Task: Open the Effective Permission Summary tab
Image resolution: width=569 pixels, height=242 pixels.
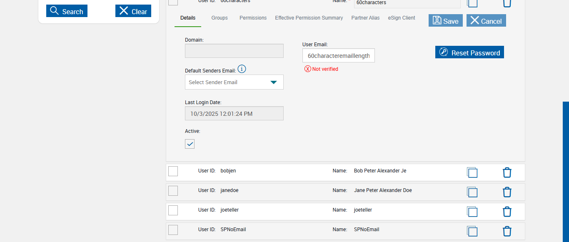Action: 309,18
